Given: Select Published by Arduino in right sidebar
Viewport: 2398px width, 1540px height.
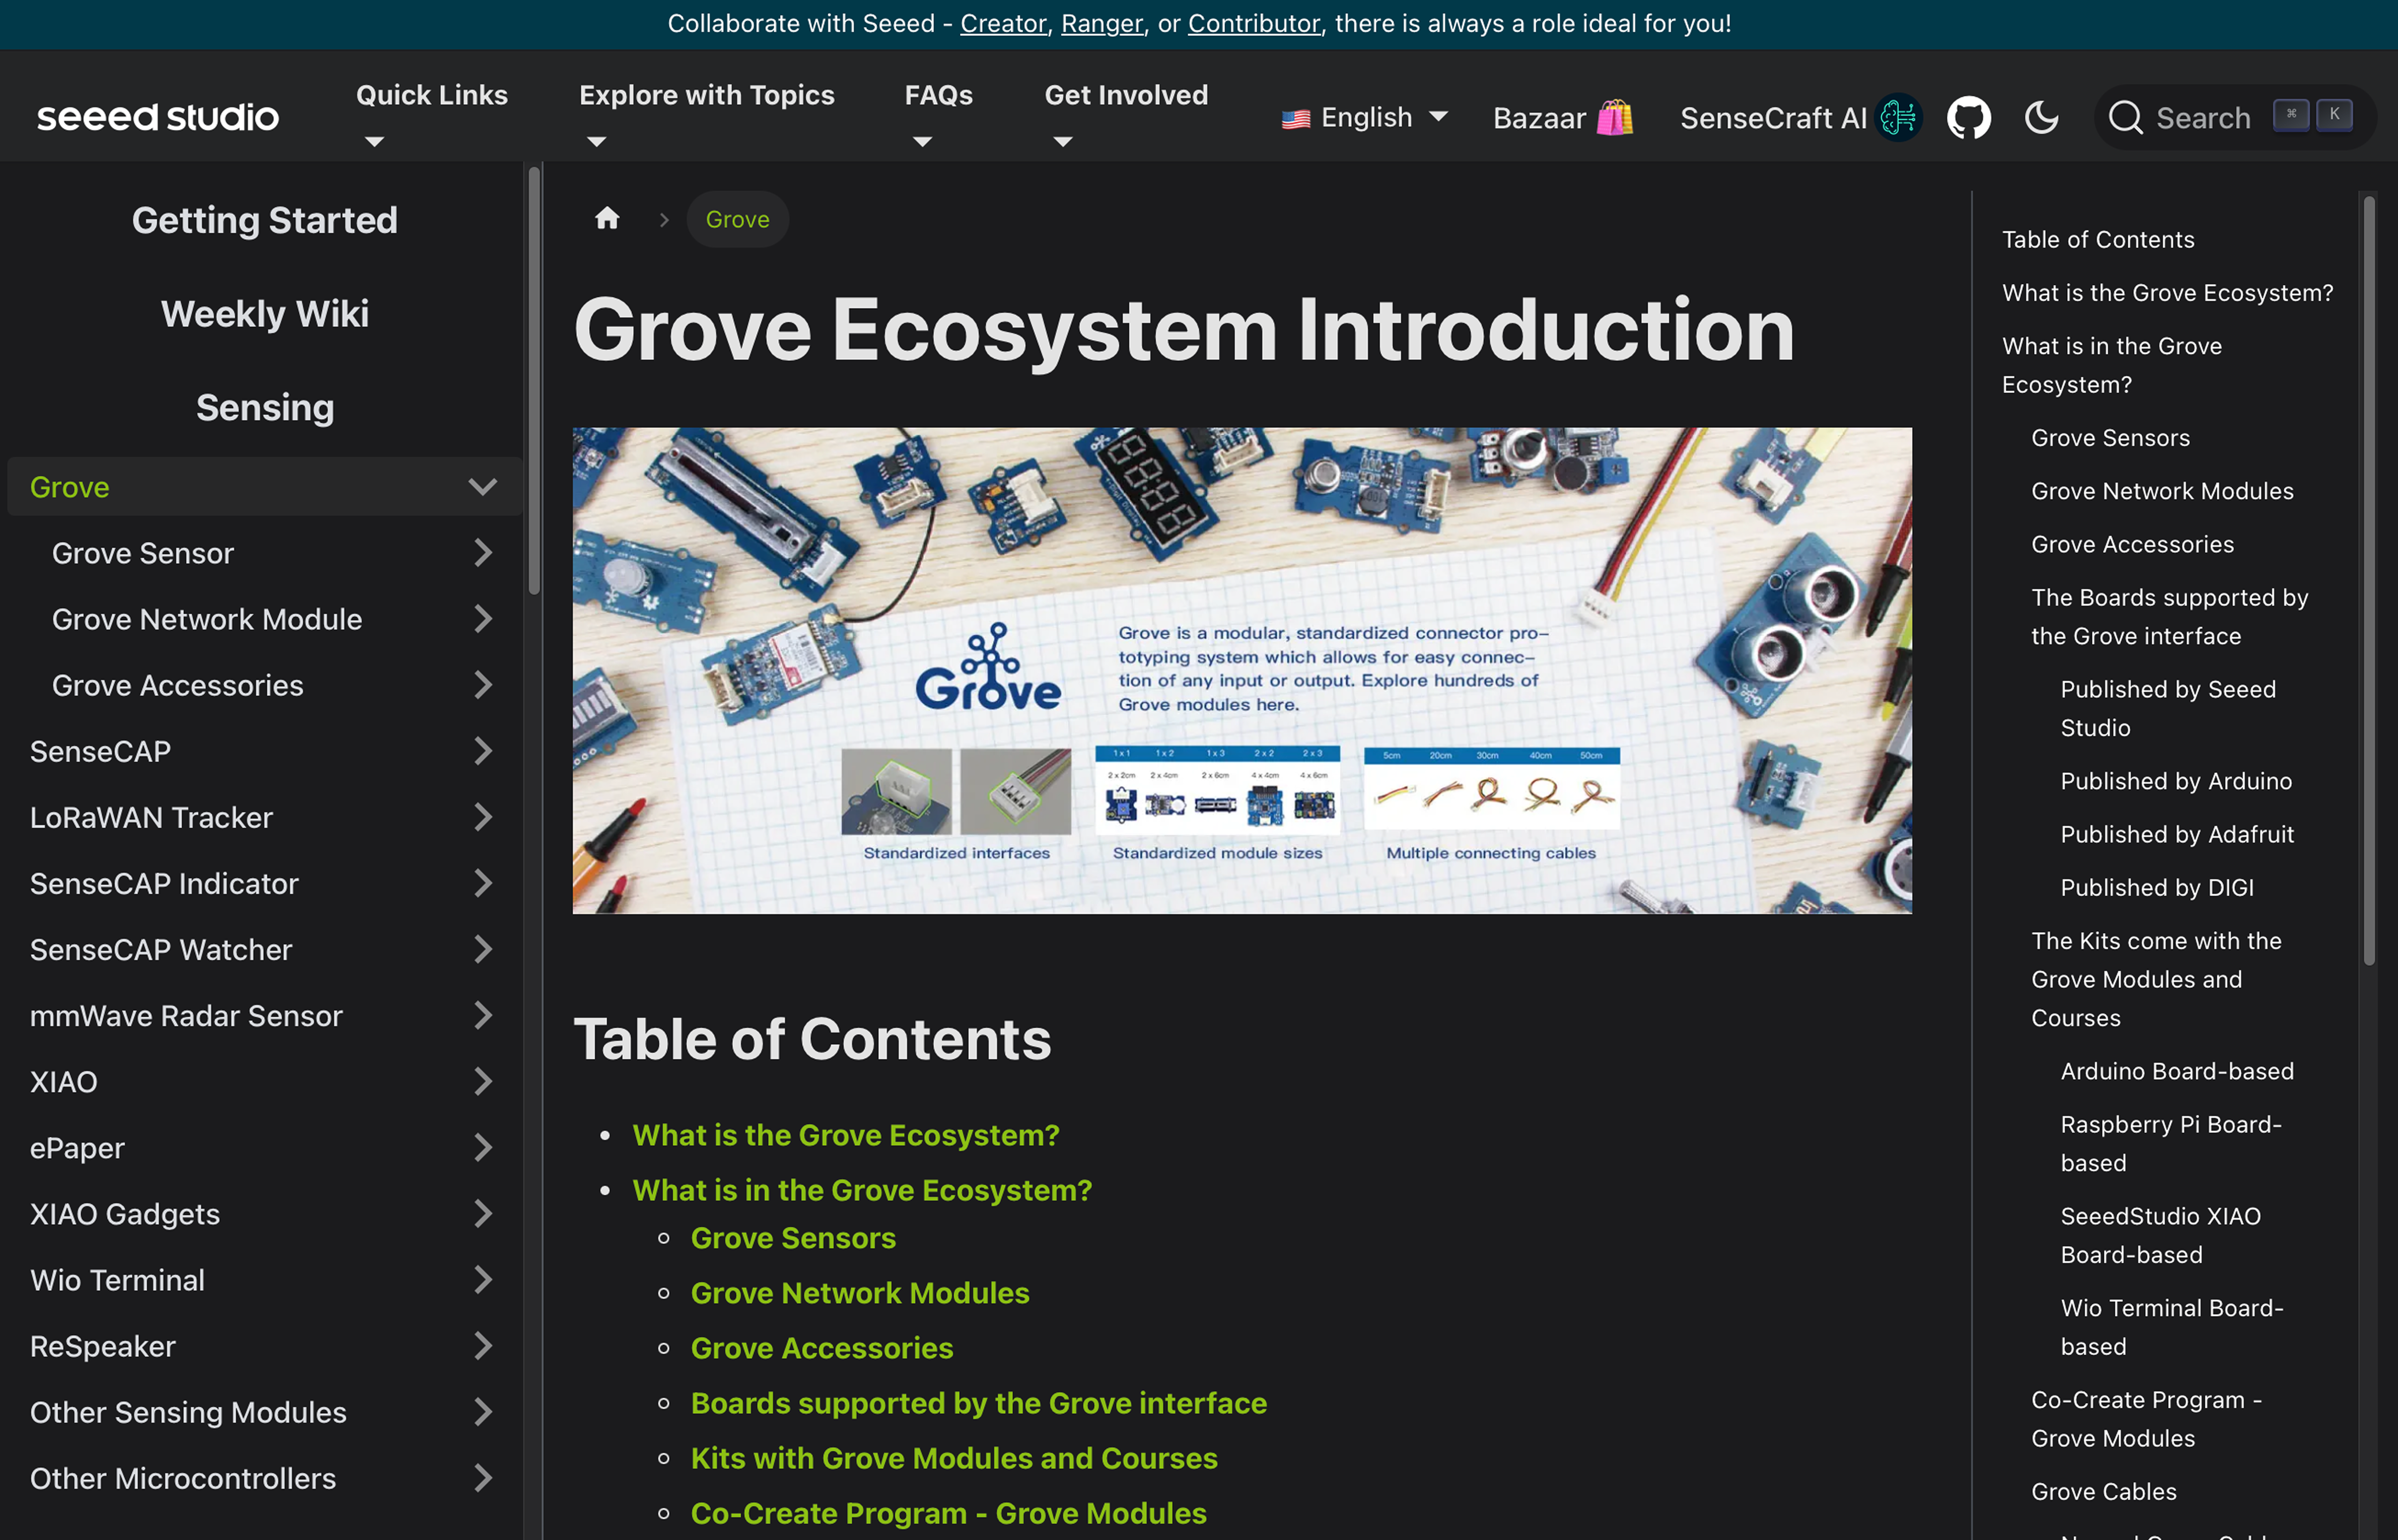Looking at the screenshot, I should (x=2177, y=781).
